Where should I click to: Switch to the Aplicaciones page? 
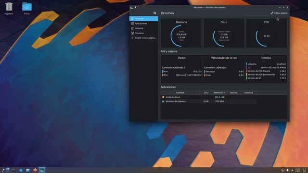[x=144, y=24]
